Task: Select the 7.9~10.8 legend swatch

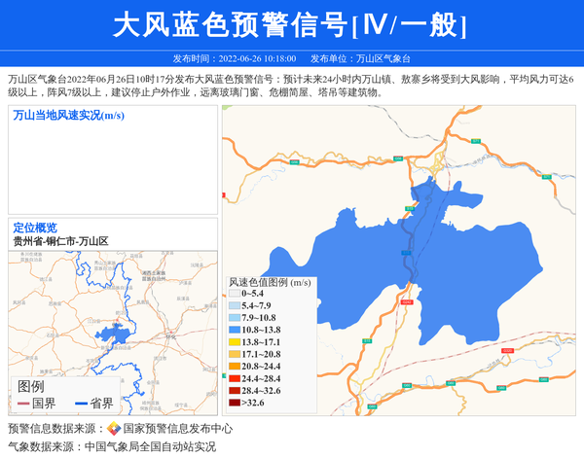Action: point(234,318)
